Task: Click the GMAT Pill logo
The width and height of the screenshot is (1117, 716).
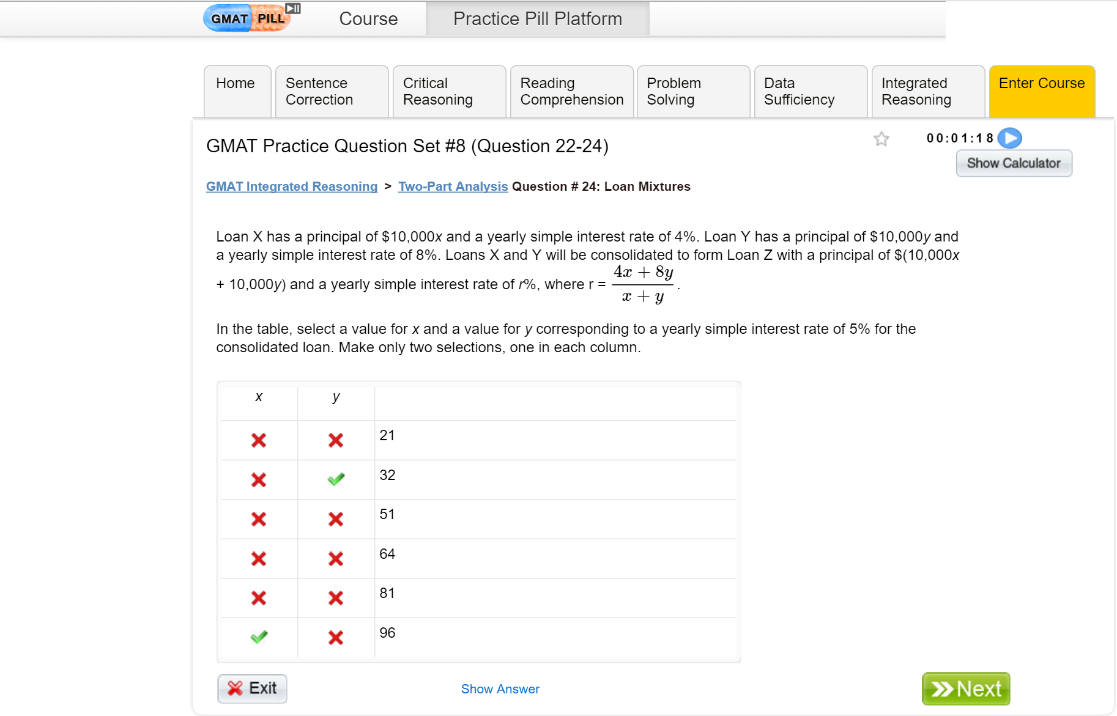Action: tap(247, 18)
